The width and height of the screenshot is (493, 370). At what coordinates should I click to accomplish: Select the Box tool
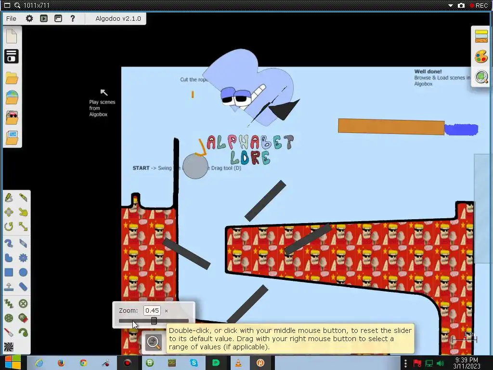pyautogui.click(x=9, y=273)
